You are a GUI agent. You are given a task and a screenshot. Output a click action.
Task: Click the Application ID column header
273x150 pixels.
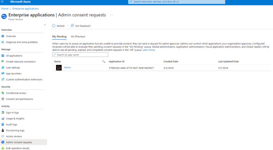(x=117, y=61)
